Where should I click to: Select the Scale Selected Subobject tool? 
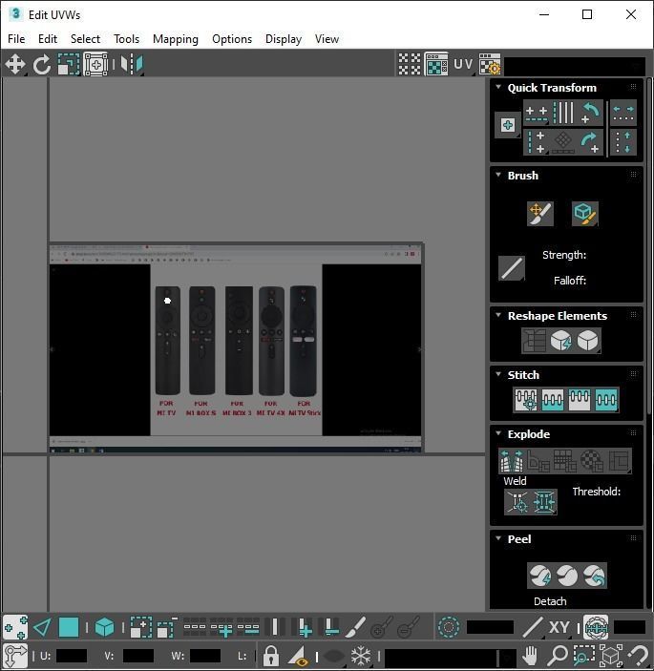tap(69, 65)
